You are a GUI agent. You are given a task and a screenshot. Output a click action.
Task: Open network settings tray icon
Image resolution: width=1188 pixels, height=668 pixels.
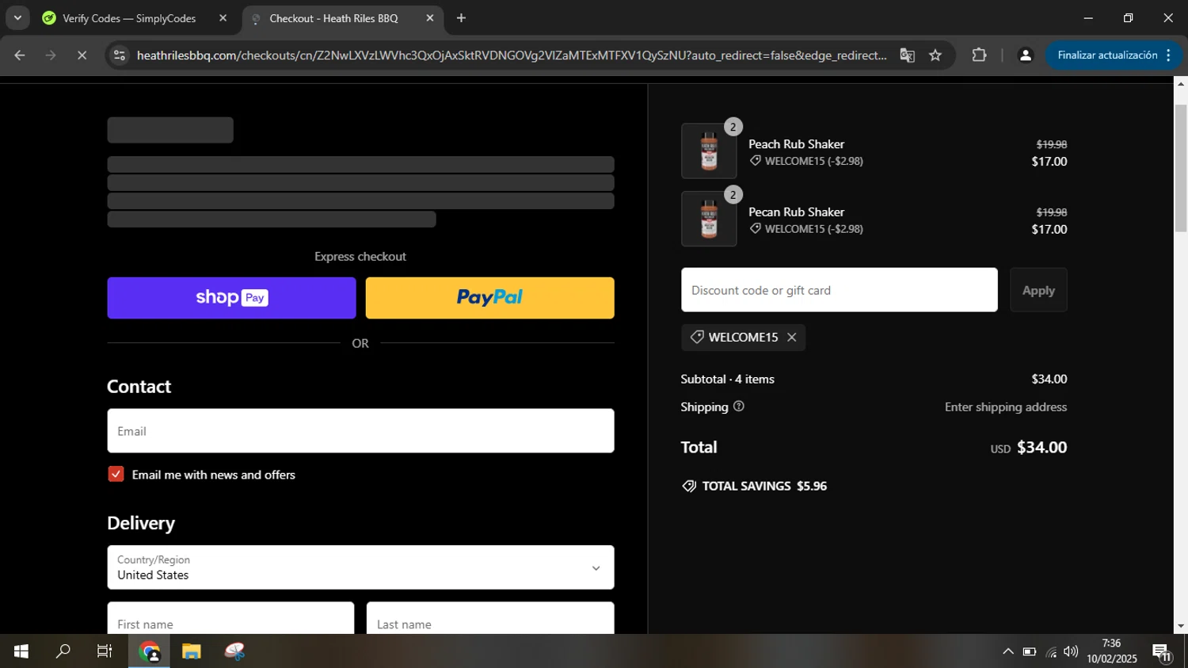[x=1051, y=652]
